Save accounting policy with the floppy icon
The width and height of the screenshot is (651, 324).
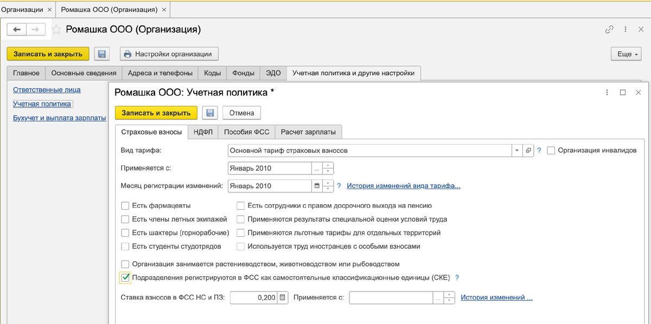[x=210, y=113]
